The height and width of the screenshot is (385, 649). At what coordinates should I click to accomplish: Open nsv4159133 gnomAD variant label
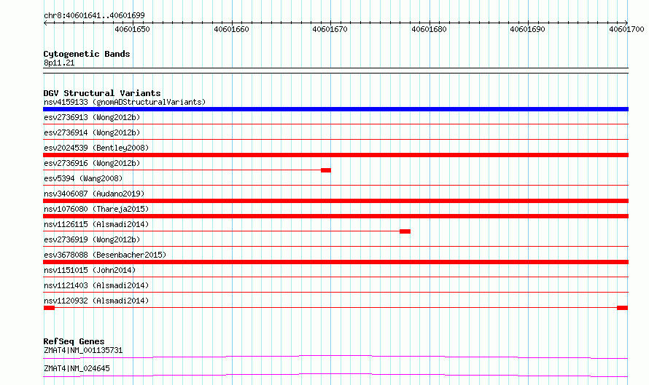(125, 102)
